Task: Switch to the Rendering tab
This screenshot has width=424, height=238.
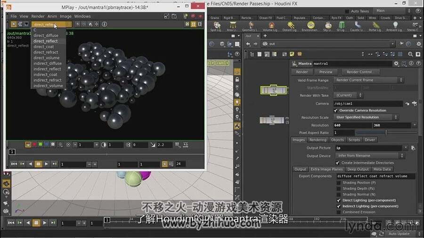Action: (x=318, y=140)
